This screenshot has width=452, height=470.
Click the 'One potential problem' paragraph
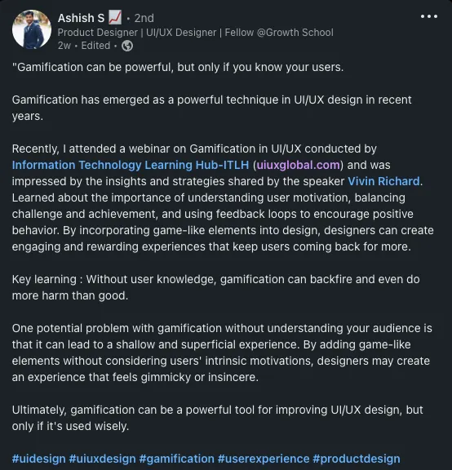pyautogui.click(x=222, y=352)
